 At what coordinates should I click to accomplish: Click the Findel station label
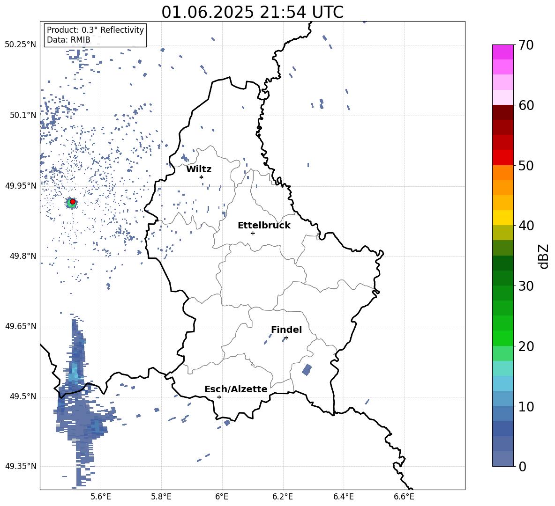tap(286, 330)
